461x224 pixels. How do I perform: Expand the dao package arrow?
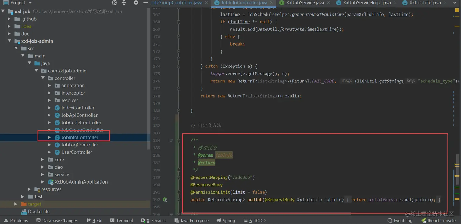(43, 167)
